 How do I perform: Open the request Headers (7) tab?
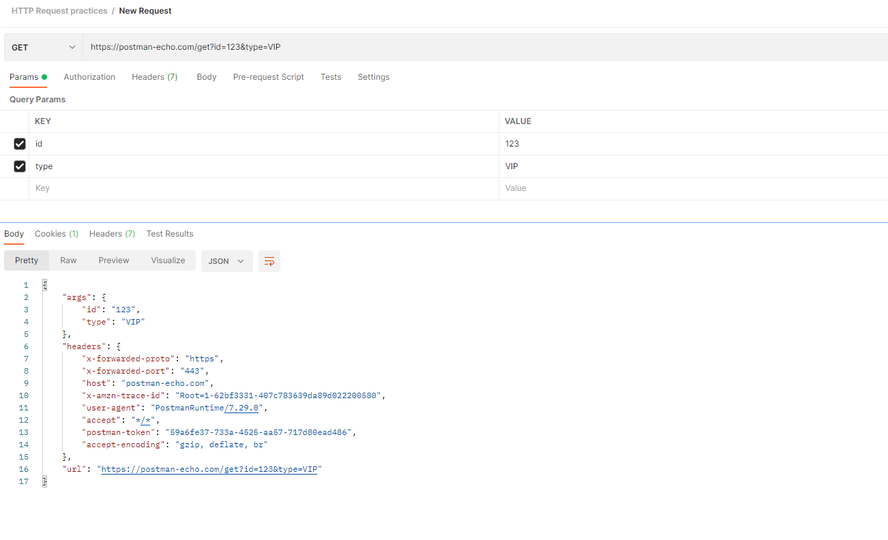(155, 77)
